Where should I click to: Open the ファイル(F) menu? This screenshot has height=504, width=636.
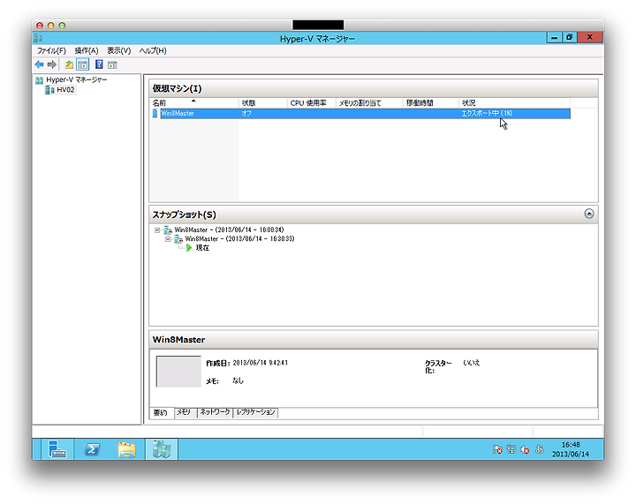click(51, 50)
